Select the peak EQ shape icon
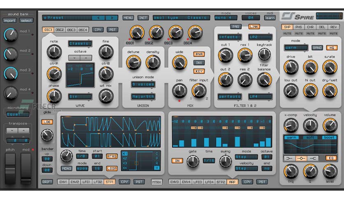This screenshot has width=344, height=199. 301,158
